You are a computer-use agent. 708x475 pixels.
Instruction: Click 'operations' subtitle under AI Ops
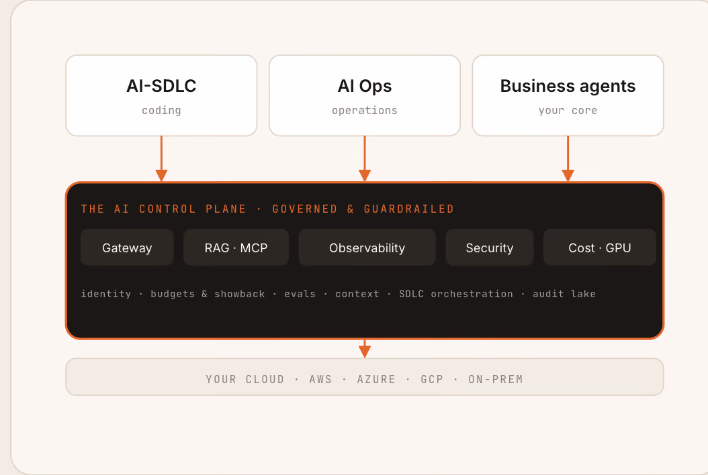pyautogui.click(x=365, y=111)
